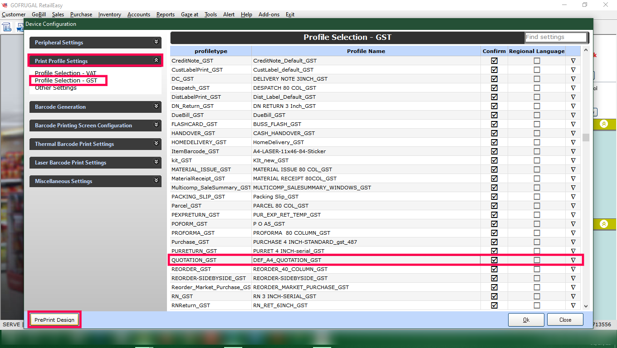Select the DistLabelPrint_GST profile type cell

(211, 97)
